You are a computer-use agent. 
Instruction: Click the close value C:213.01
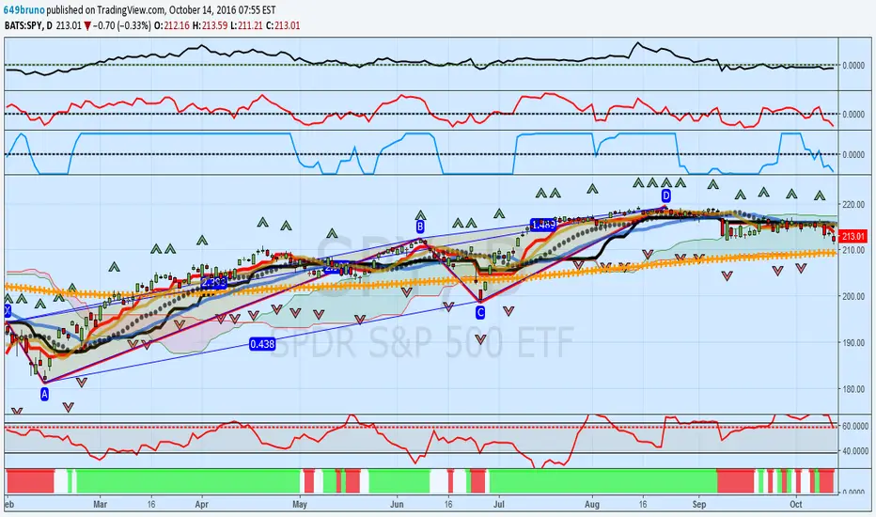click(283, 25)
